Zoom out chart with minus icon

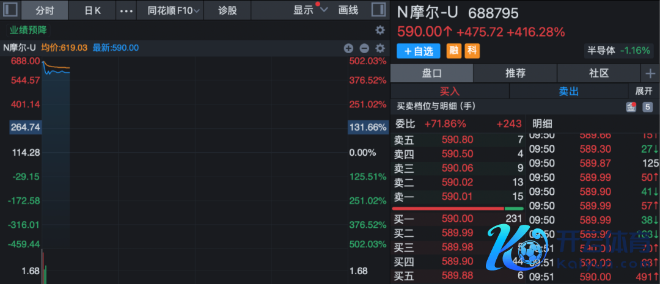pos(364,48)
